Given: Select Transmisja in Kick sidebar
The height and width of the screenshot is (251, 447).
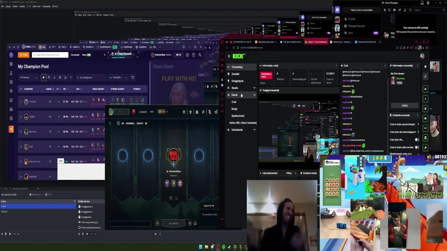Looking at the screenshot, I should point(241,67).
